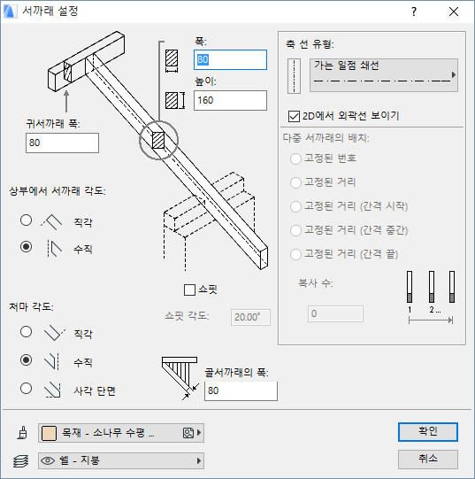Select 고정된 거리 (간격 중간) radio option
The image size is (475, 479).
[295, 230]
